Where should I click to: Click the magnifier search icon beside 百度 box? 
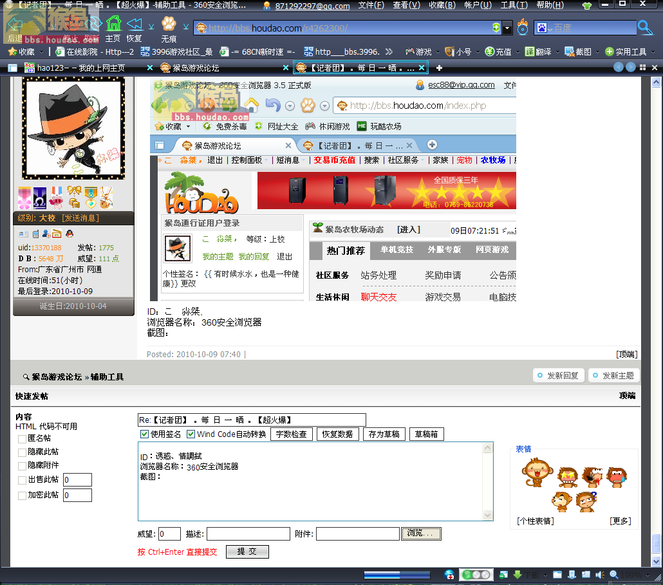click(x=645, y=28)
